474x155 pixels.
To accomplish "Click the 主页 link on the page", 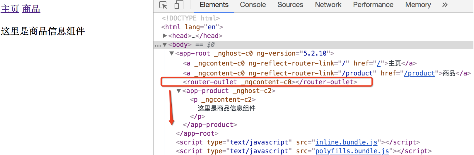I will coord(10,9).
